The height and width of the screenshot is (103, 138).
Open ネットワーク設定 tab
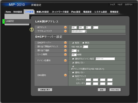(60, 12)
